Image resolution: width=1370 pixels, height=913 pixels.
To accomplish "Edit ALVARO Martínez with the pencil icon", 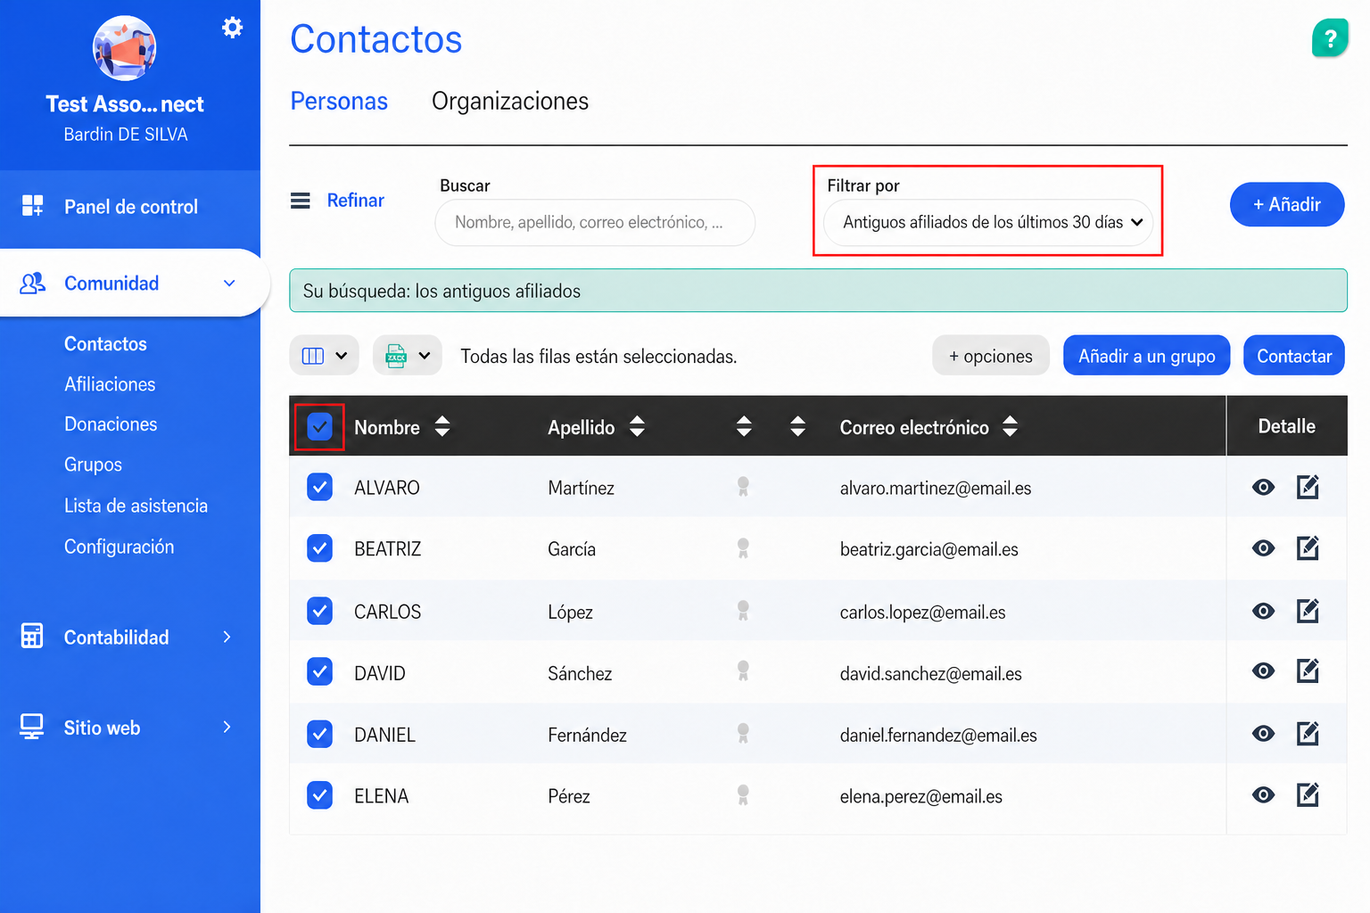I will (x=1308, y=487).
